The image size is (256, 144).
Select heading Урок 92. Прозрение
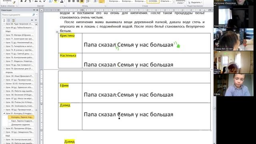(20, 128)
